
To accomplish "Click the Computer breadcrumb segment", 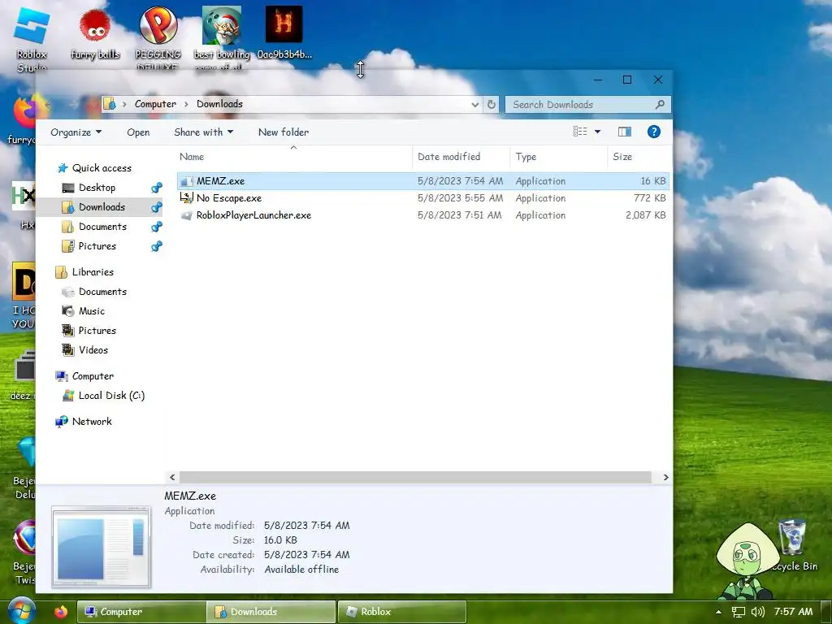I will pyautogui.click(x=155, y=104).
